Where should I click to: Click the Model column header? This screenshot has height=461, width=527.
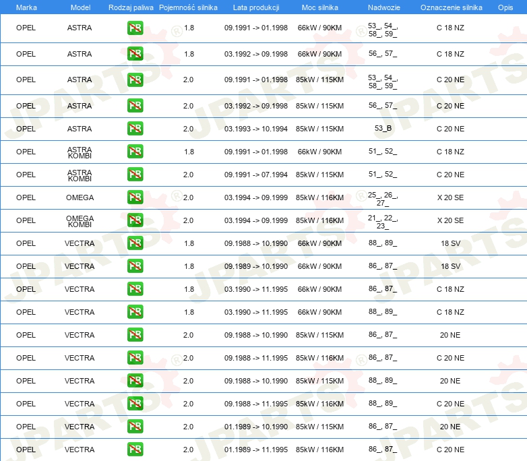80,7
